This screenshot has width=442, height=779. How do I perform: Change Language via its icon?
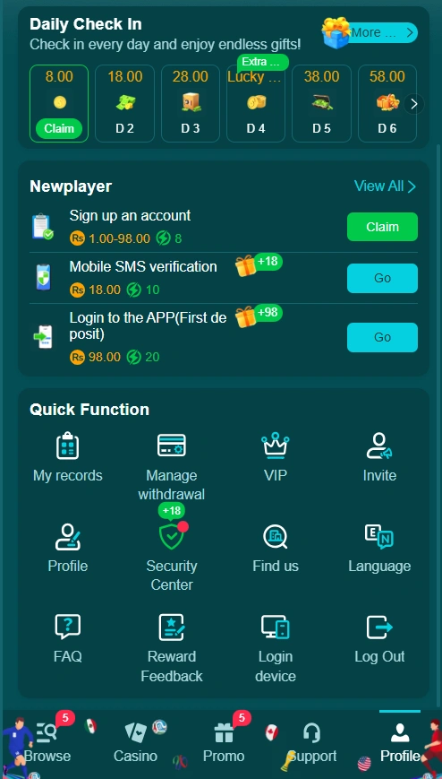379,537
